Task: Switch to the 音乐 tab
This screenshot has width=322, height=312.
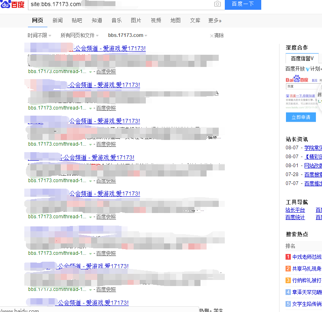Action: [x=116, y=20]
